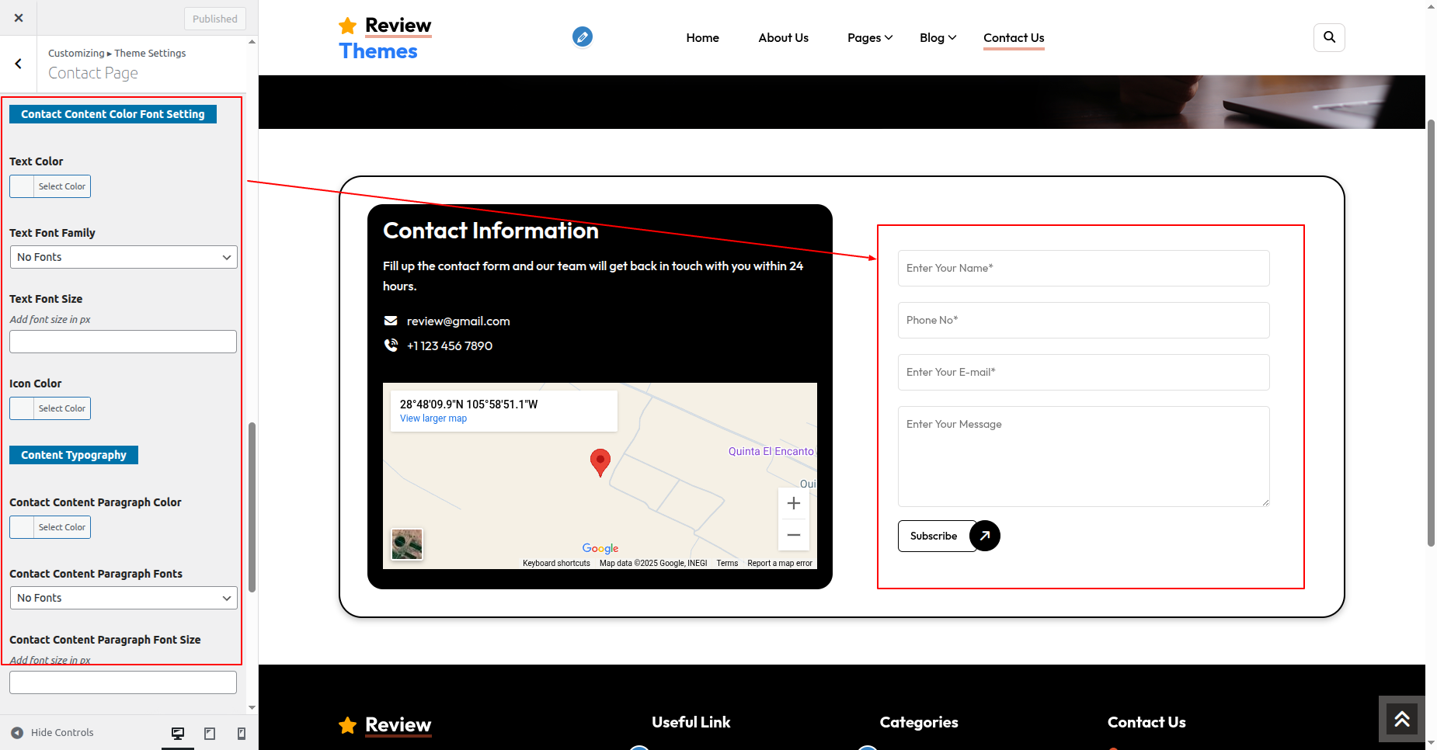Click the map zoom in plus button

point(793,503)
